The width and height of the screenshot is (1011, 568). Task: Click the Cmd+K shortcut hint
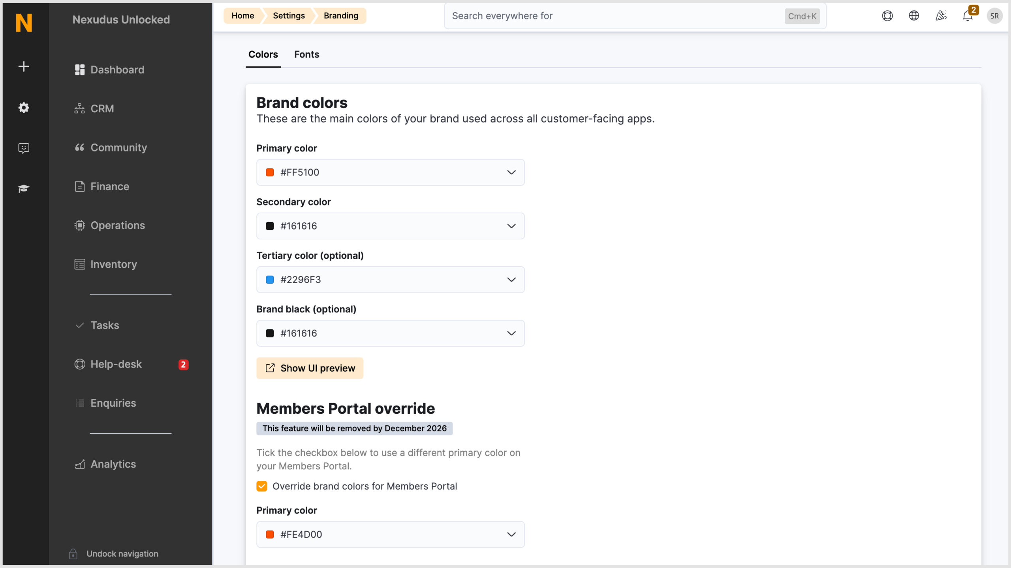(x=802, y=16)
